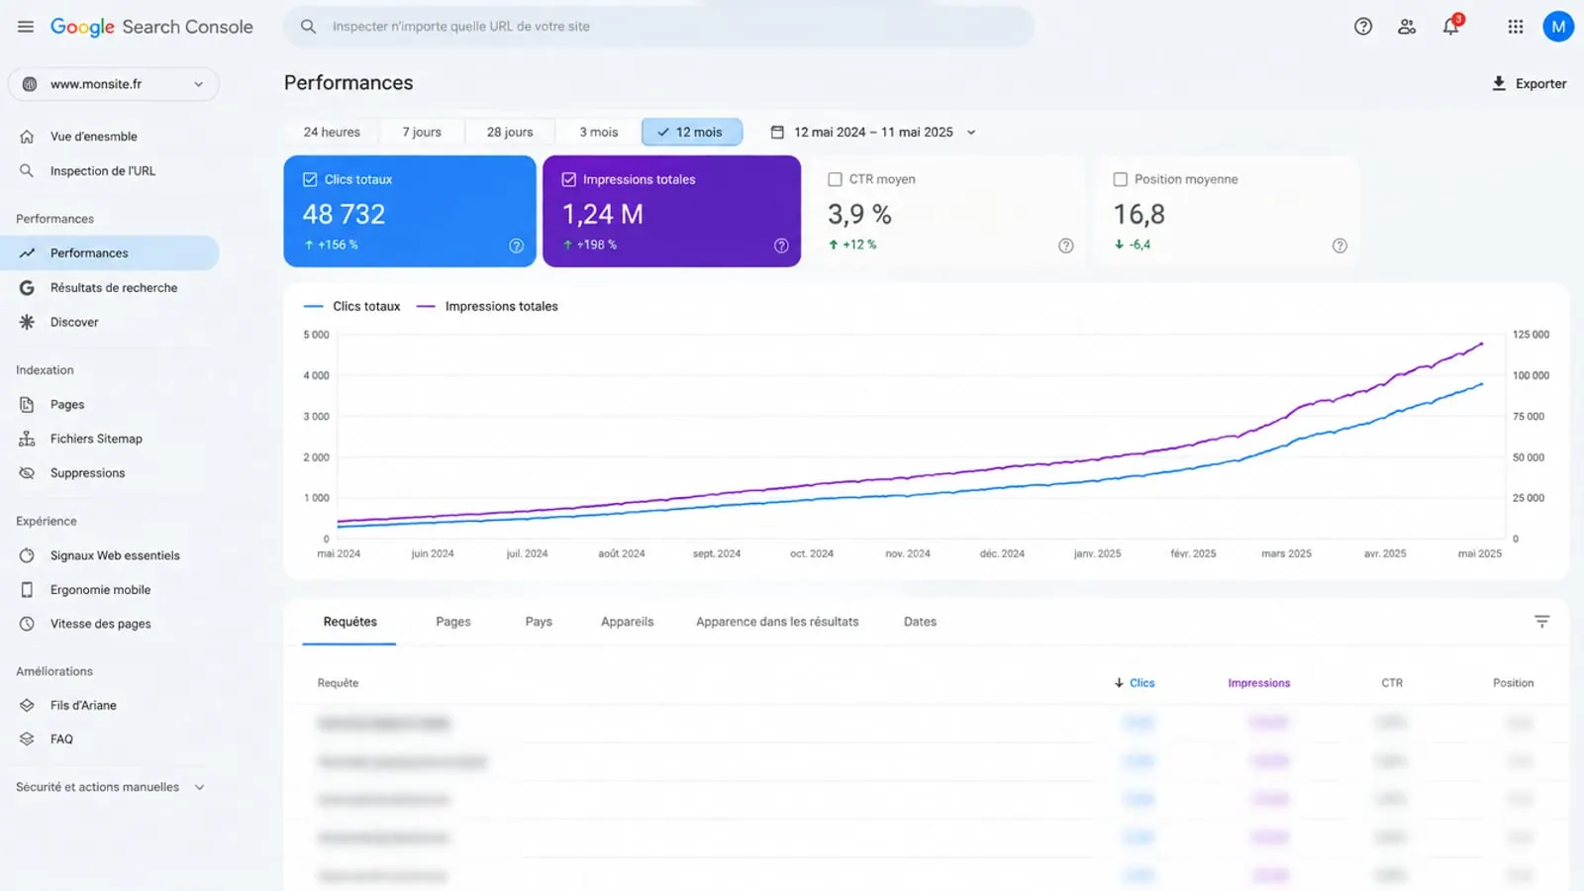Select the 7 jours range

[422, 132]
